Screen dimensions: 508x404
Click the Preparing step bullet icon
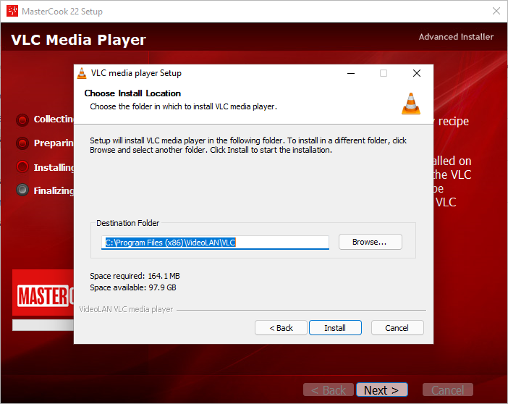pyautogui.click(x=22, y=143)
